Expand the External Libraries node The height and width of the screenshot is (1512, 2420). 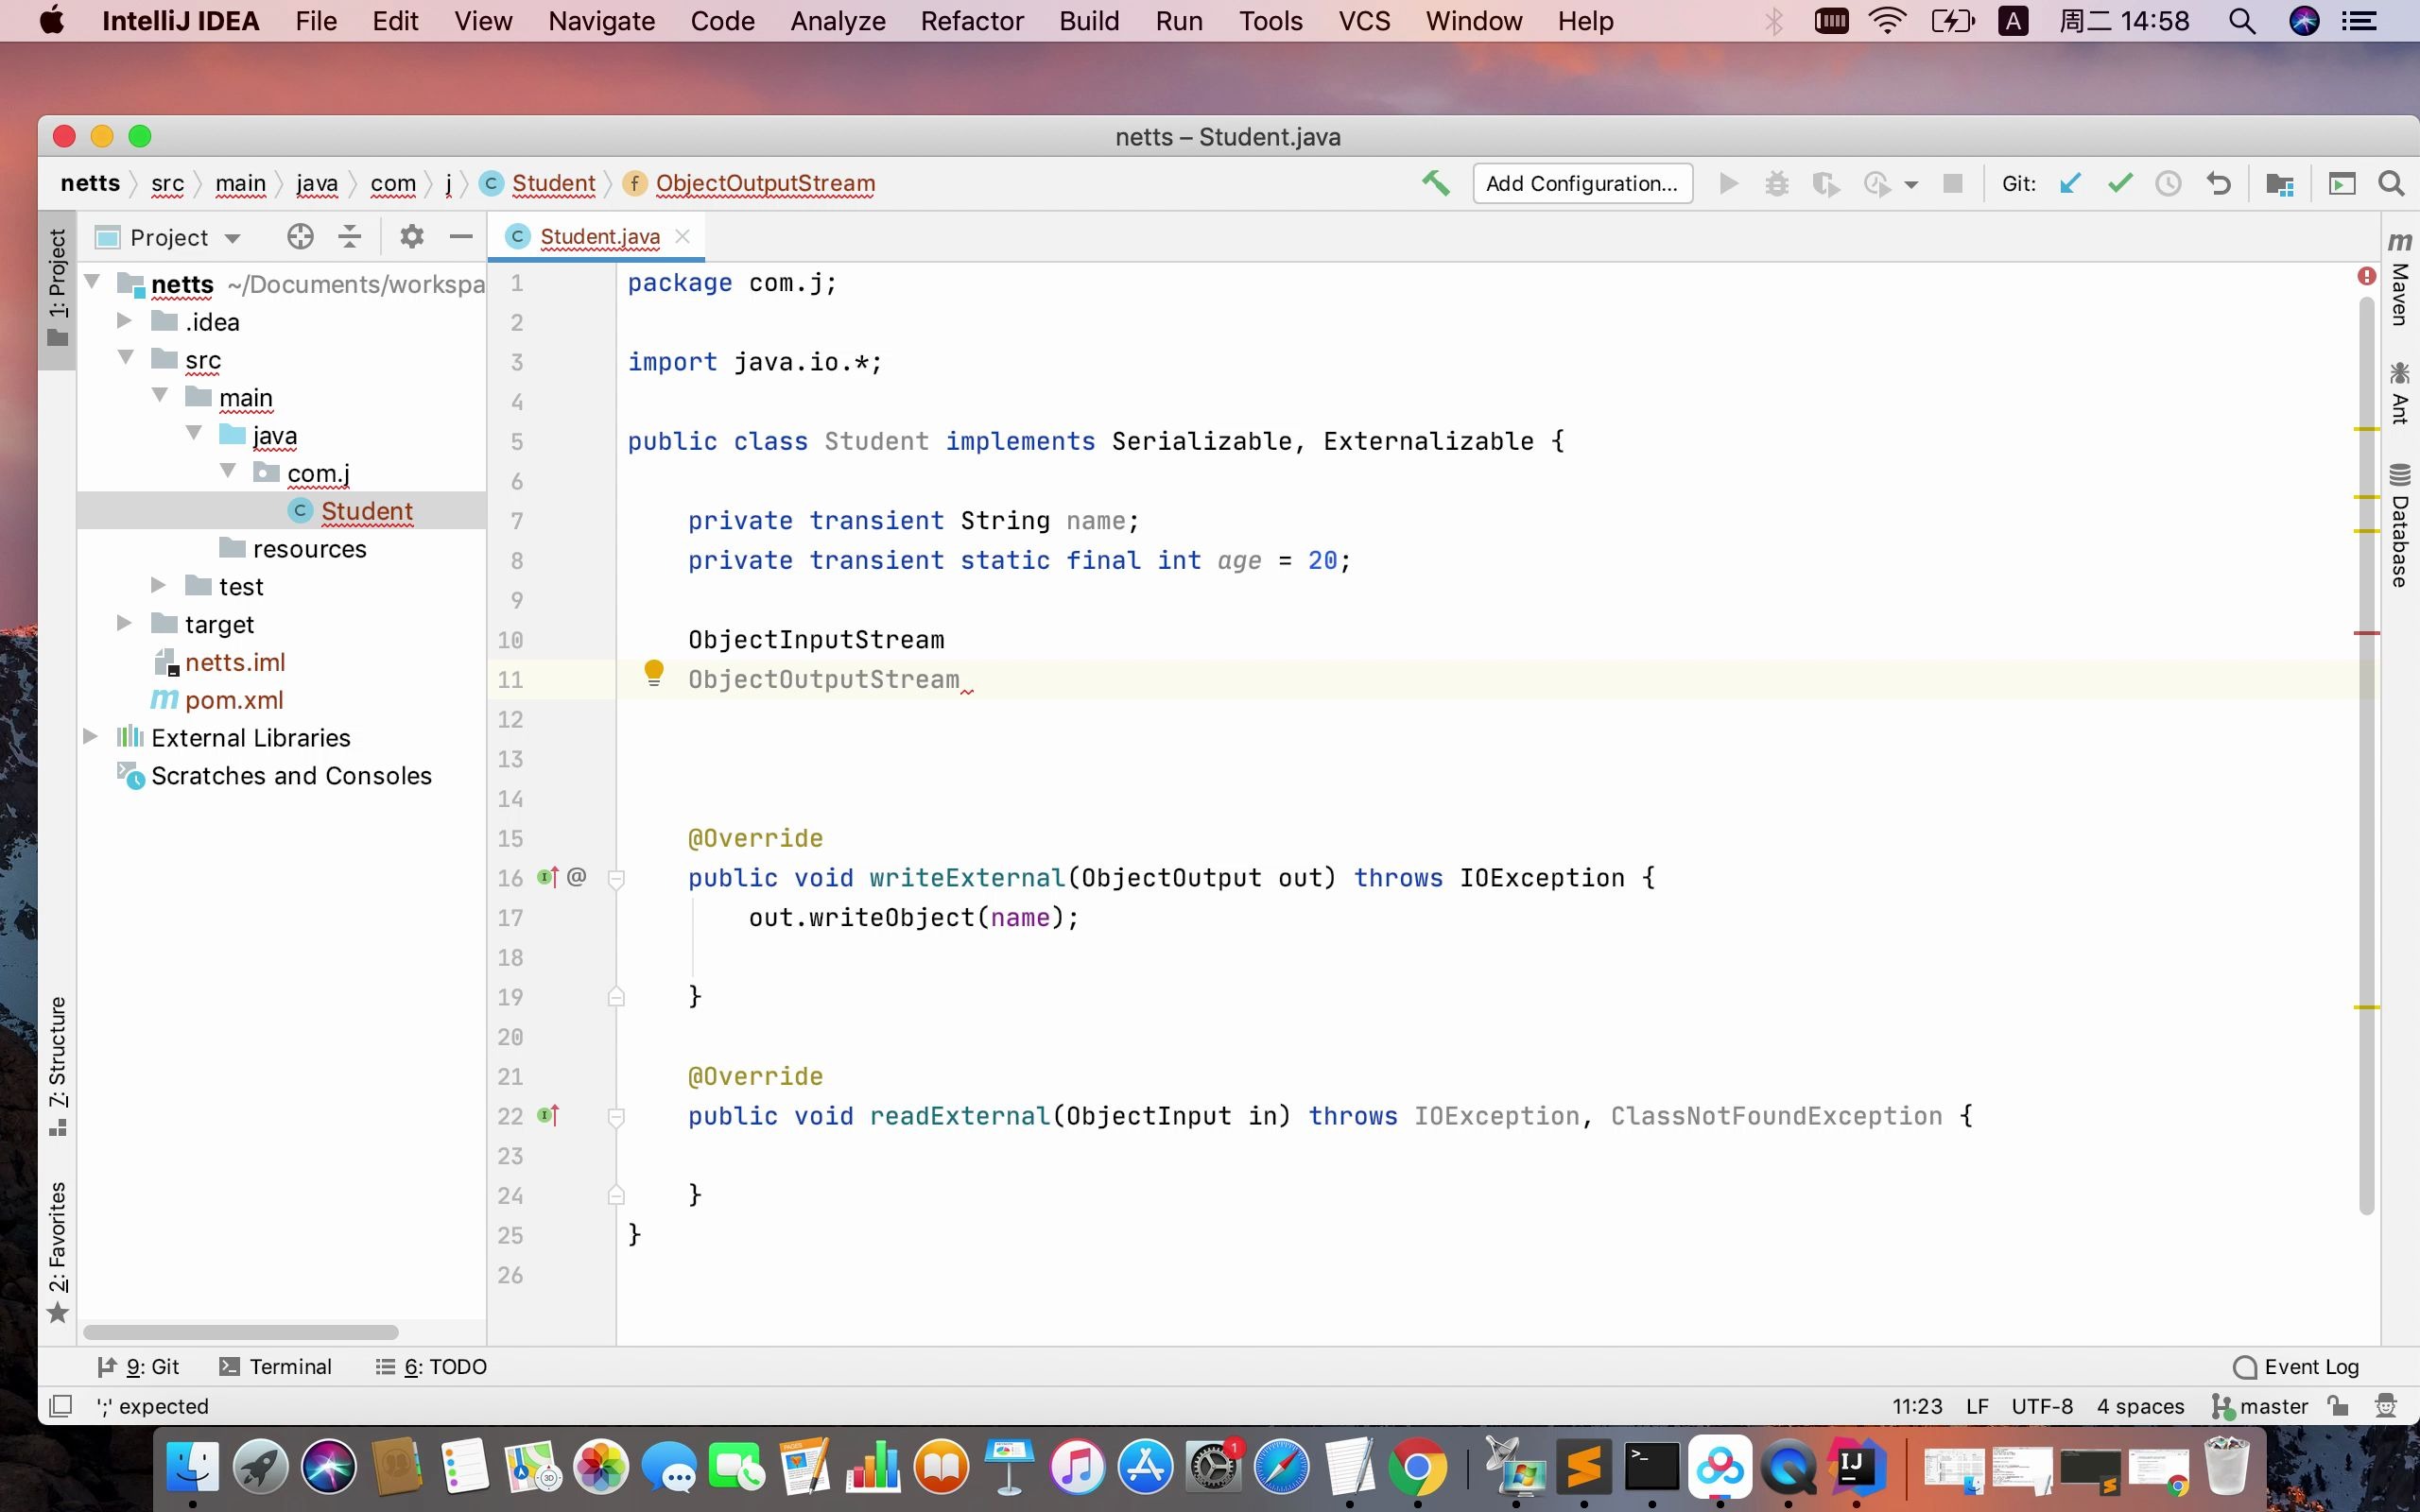(x=91, y=737)
